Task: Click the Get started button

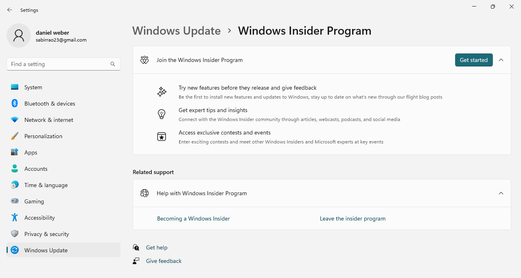Action: pyautogui.click(x=473, y=60)
